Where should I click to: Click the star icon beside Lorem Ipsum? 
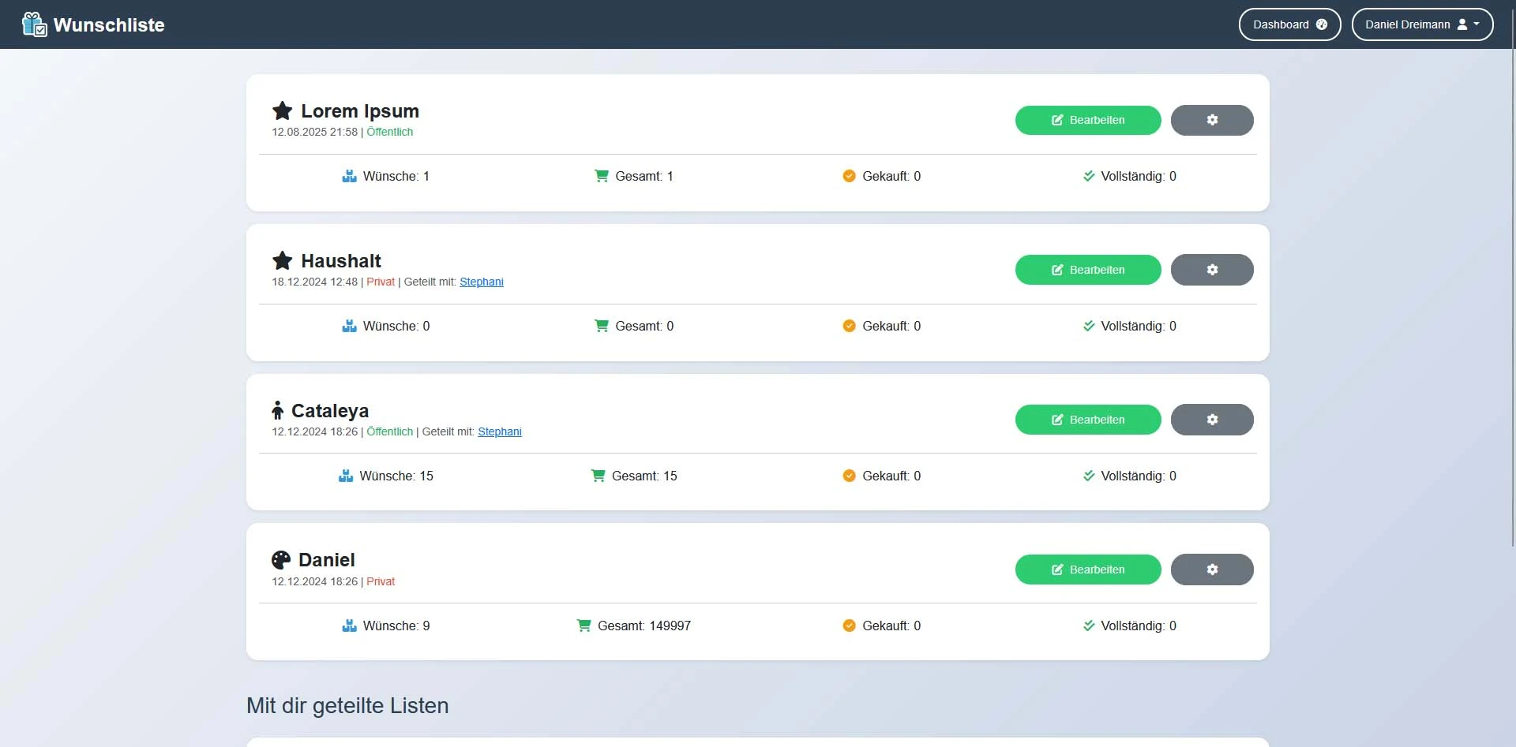pyautogui.click(x=282, y=110)
